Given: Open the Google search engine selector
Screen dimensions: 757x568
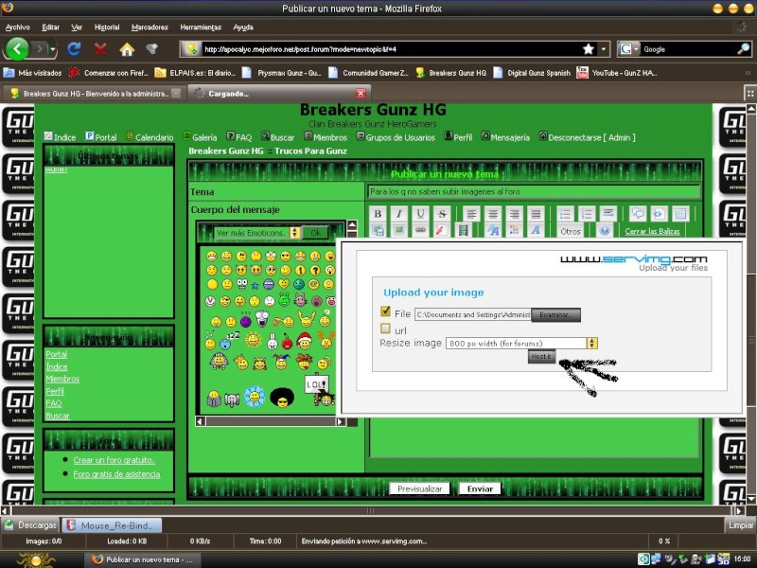Looking at the screenshot, I should 628,49.
